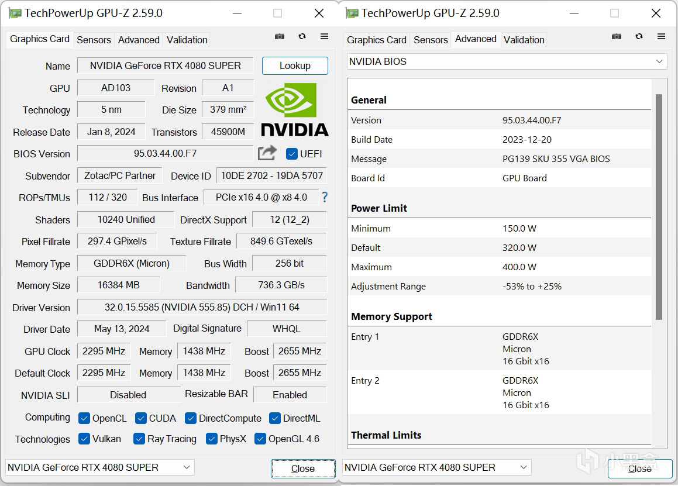Toggle the OpenCL checkbox

coord(84,418)
